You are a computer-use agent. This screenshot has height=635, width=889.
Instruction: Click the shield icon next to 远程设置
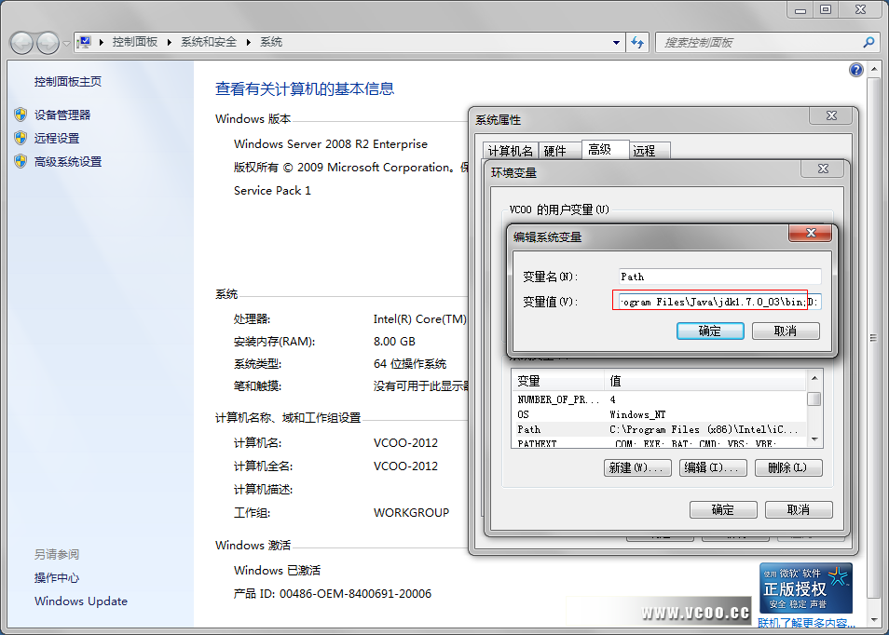pyautogui.click(x=21, y=138)
